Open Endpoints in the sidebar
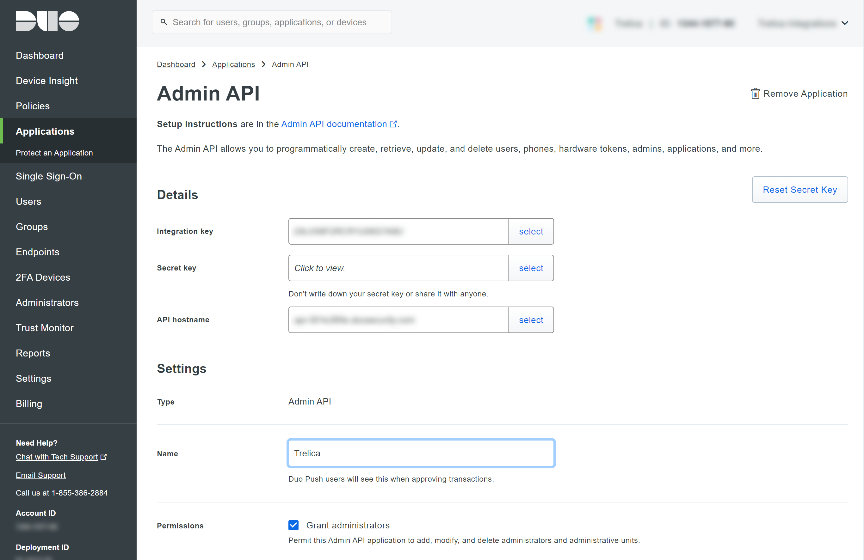The height and width of the screenshot is (560, 864). pos(37,252)
